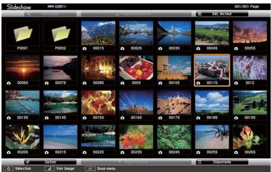This screenshot has width=271, height=172.
Task: Click the camera icon beside 0018S
Action: click(198, 118)
